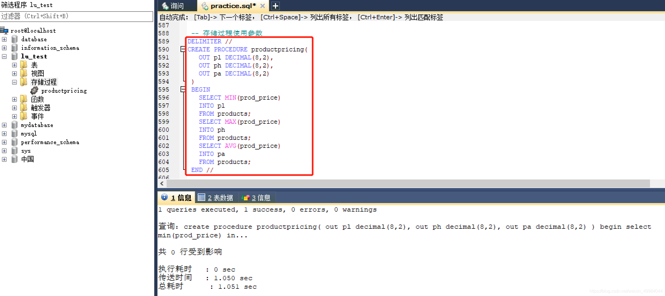
Task: Click 'SELECT MAX(prod_price)' on line 599
Action: coord(240,122)
